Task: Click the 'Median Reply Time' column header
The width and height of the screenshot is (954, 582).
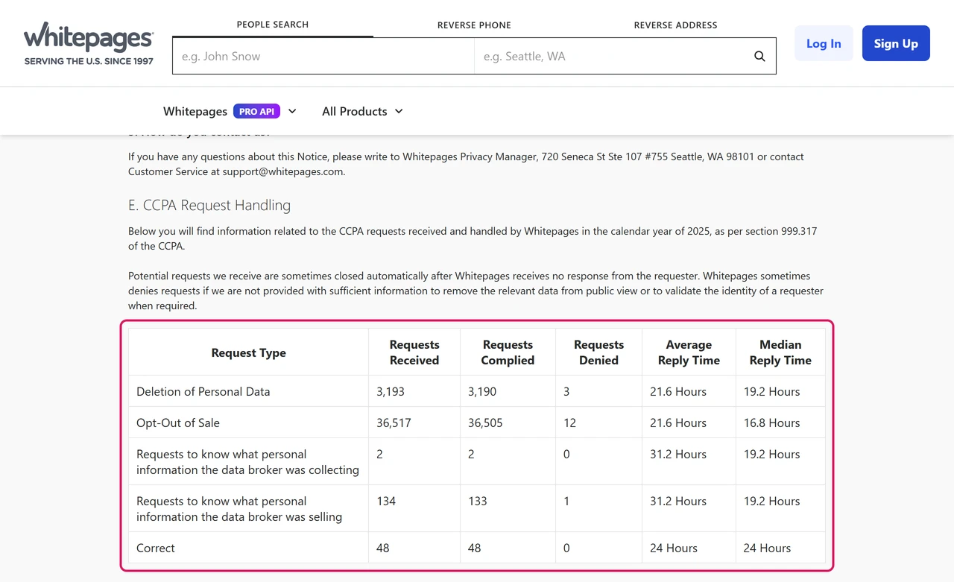Action: [x=780, y=352]
